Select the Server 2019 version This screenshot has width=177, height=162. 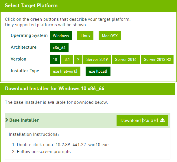97,60
